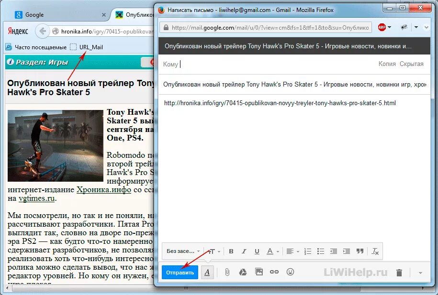This screenshot has width=438, height=295.
Task: Click the subject line field
Action: (x=294, y=84)
